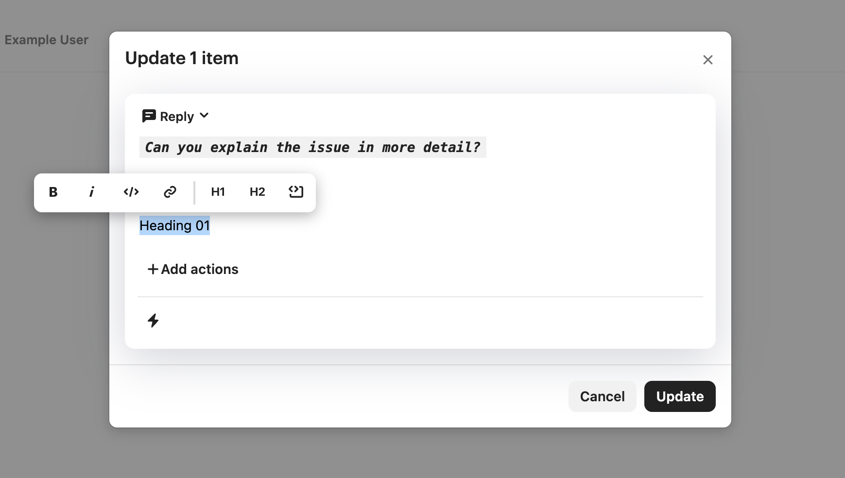The image size is (845, 478).
Task: Open macros via lightning bolt icon
Action: [153, 321]
